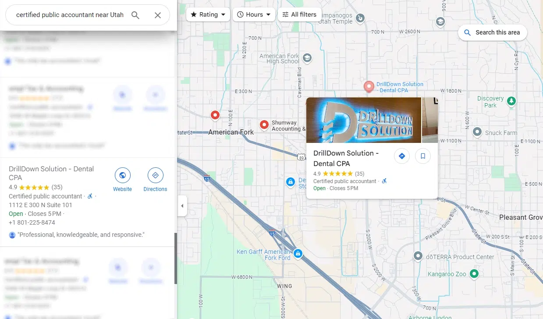This screenshot has width=543, height=319.
Task: Select the Kangaroo Zoo green marker
Action: pos(474,274)
